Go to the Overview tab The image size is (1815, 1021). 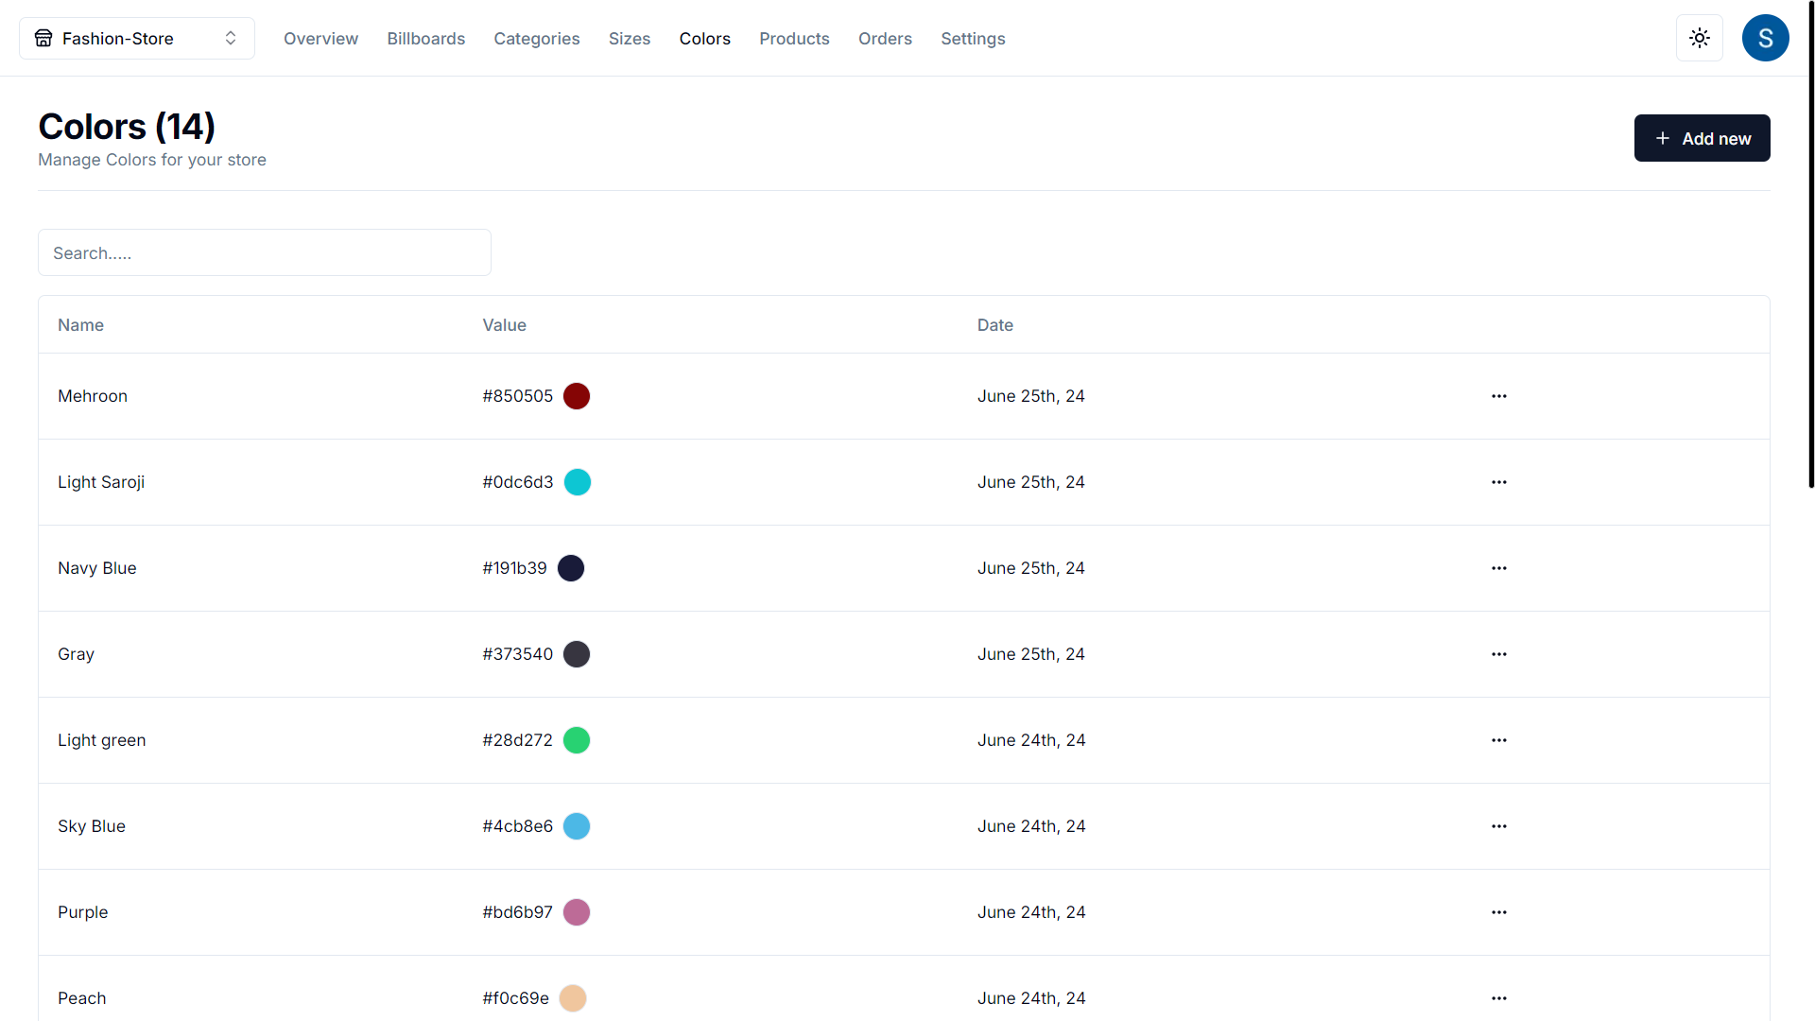pos(320,39)
